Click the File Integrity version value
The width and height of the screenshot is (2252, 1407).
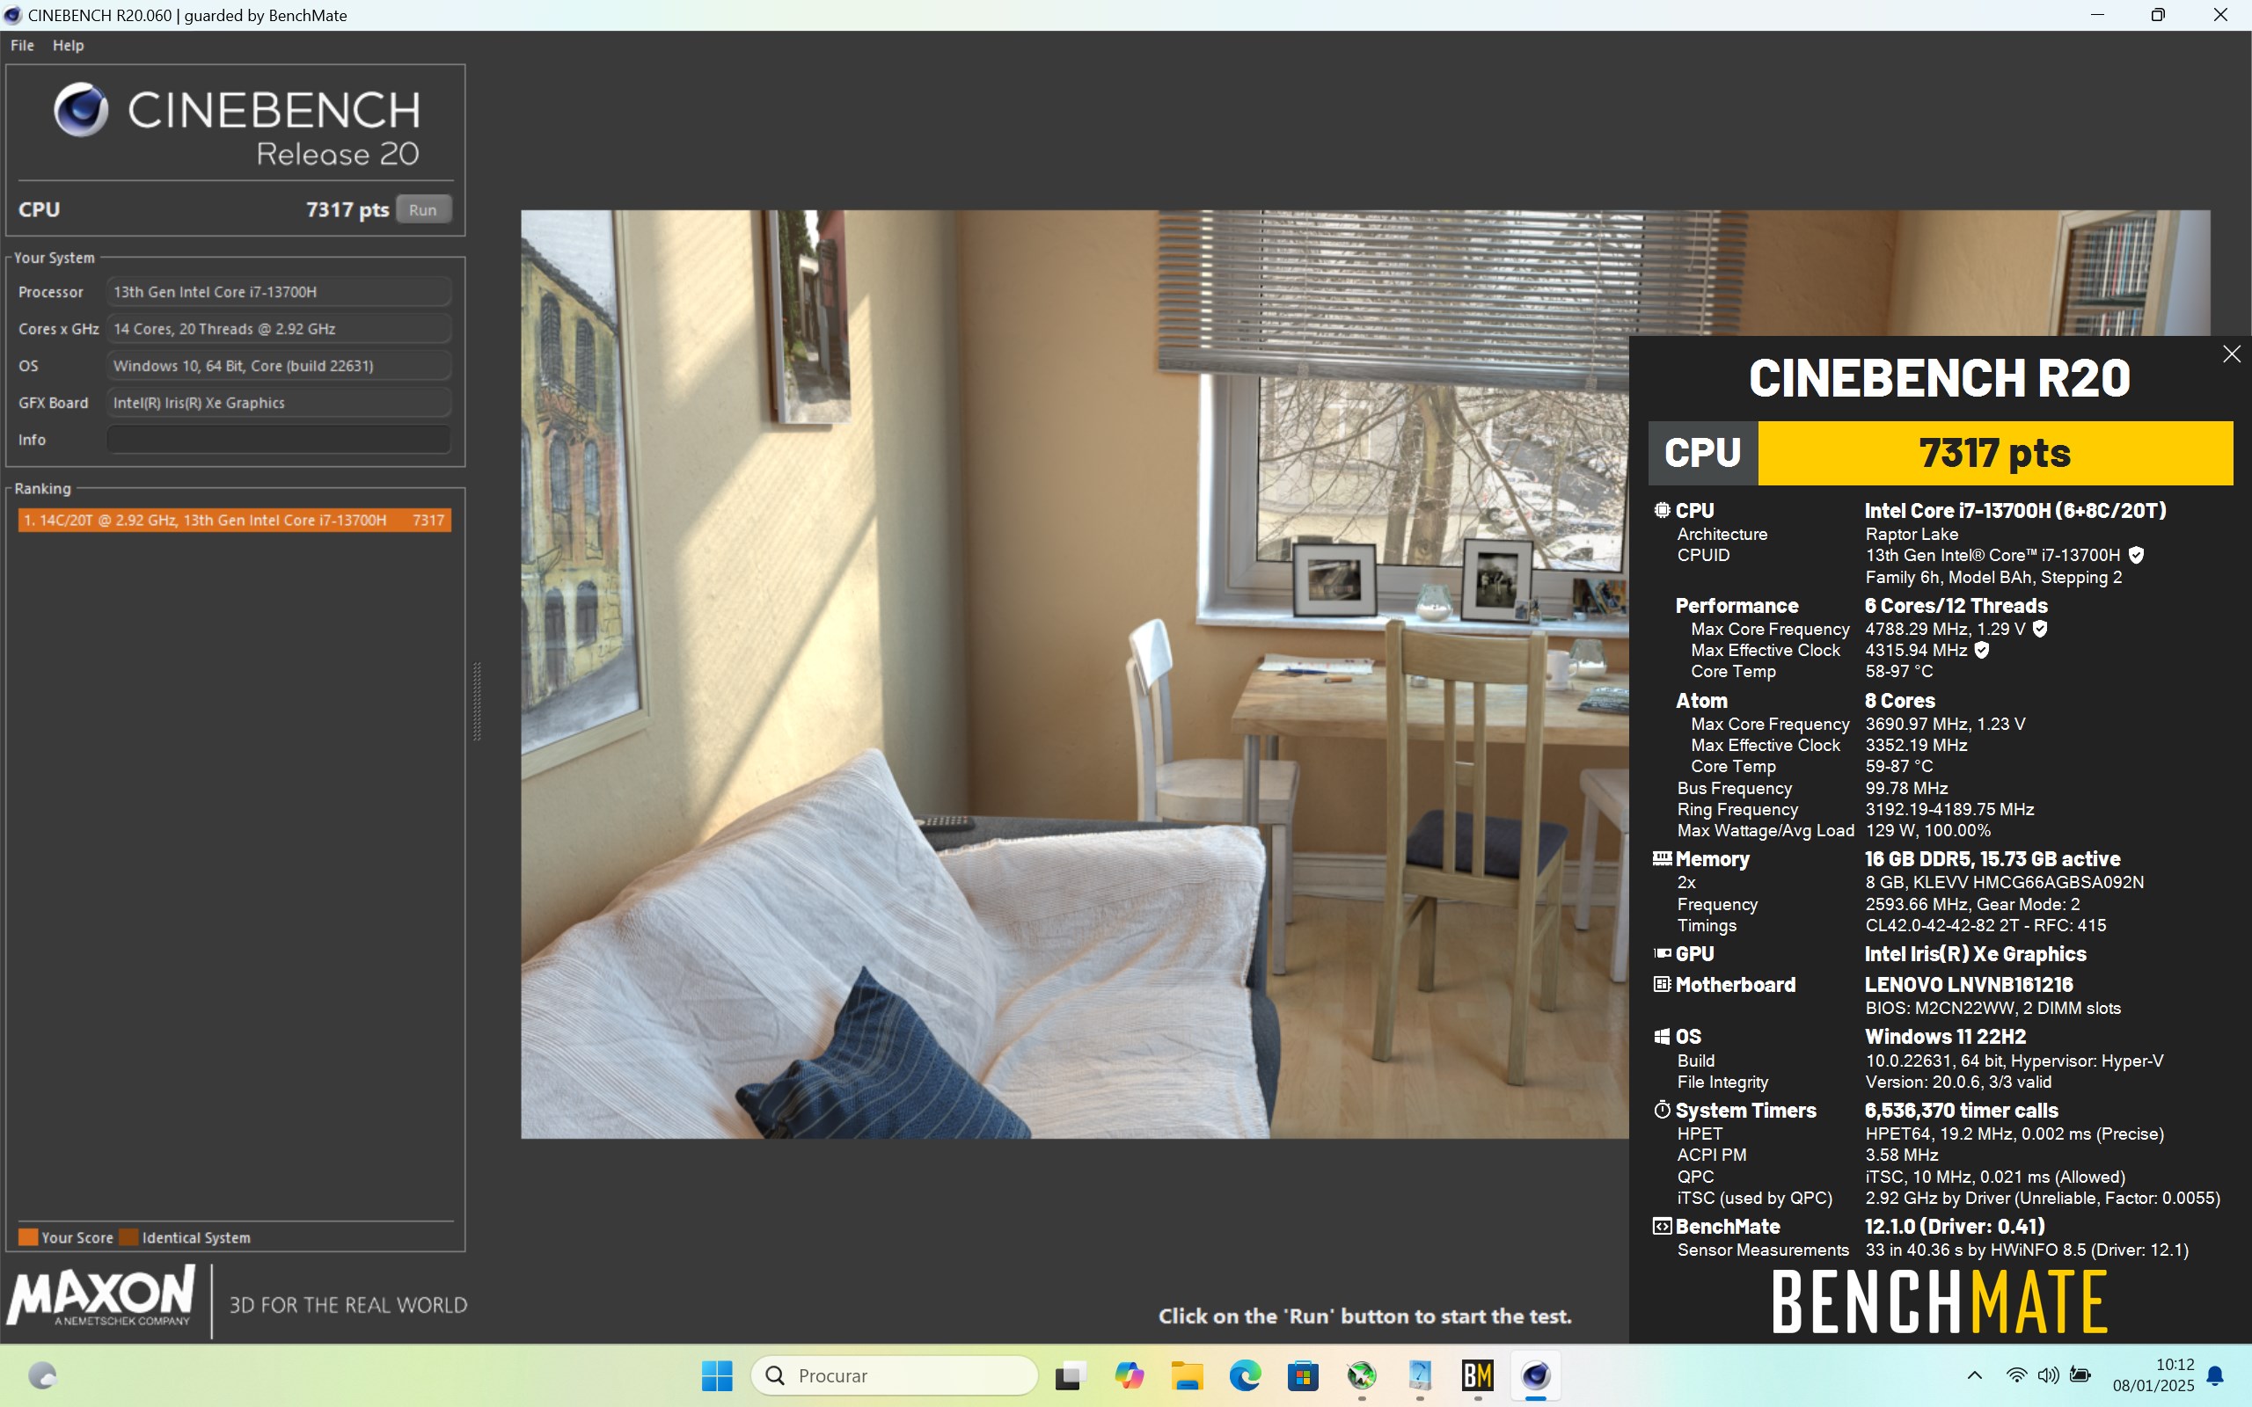click(1958, 1083)
